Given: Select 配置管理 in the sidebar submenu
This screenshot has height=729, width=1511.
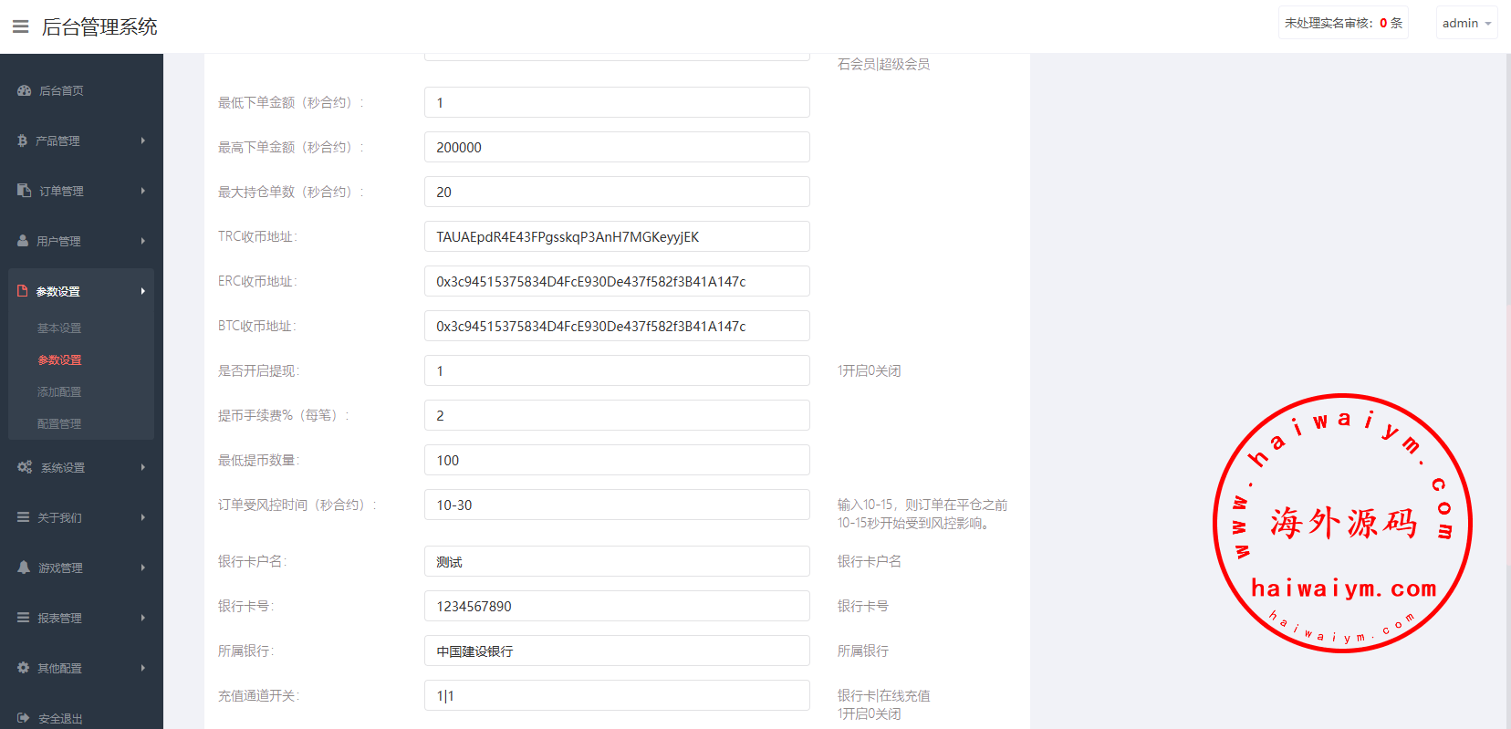Looking at the screenshot, I should (59, 423).
